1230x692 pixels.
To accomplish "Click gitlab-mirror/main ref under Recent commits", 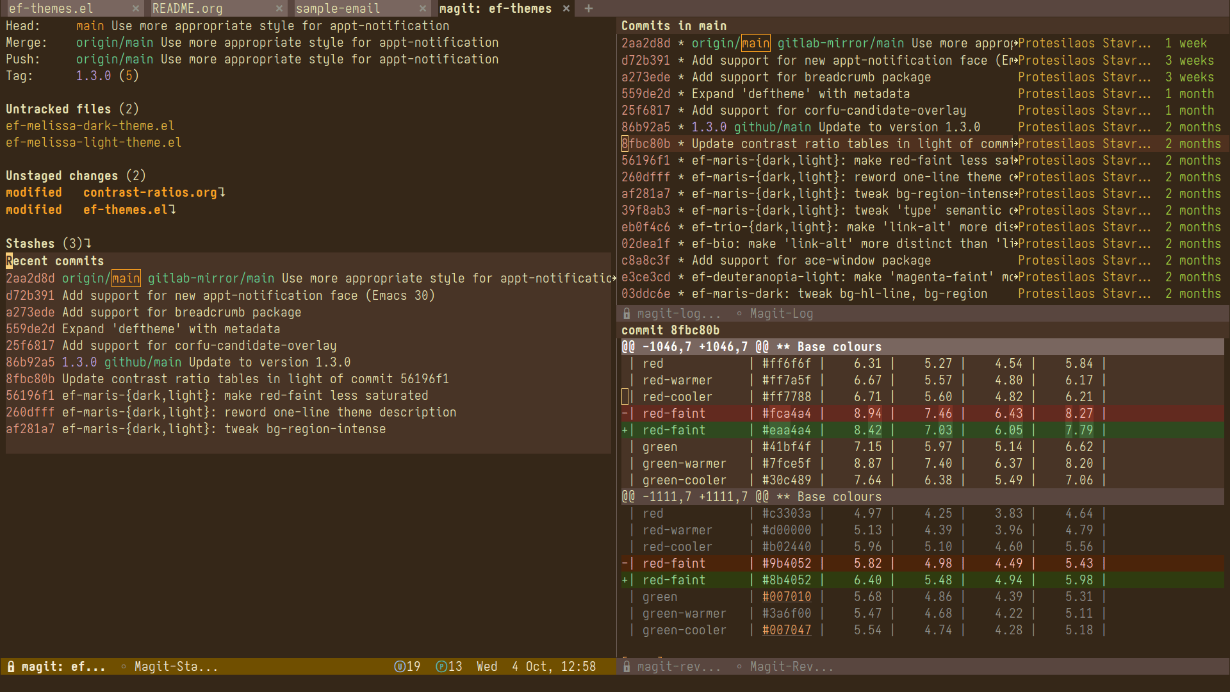I will point(211,278).
